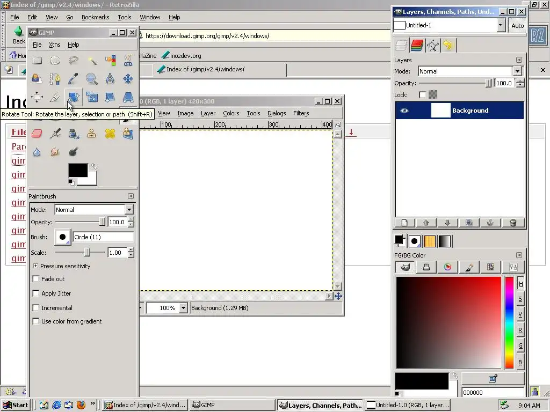Enable the Incremental checkbox
This screenshot has height=412, width=550.
(x=35, y=307)
